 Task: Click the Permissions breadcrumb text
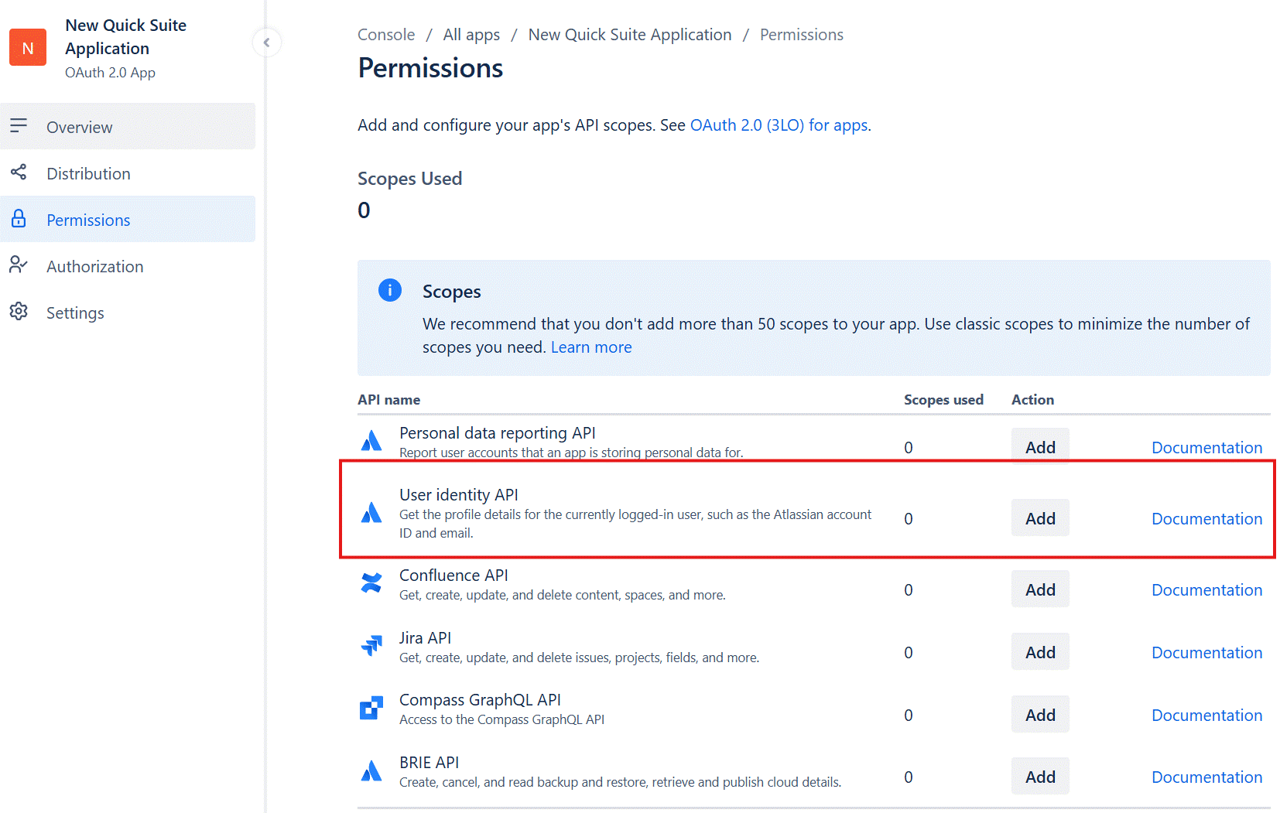[802, 35]
